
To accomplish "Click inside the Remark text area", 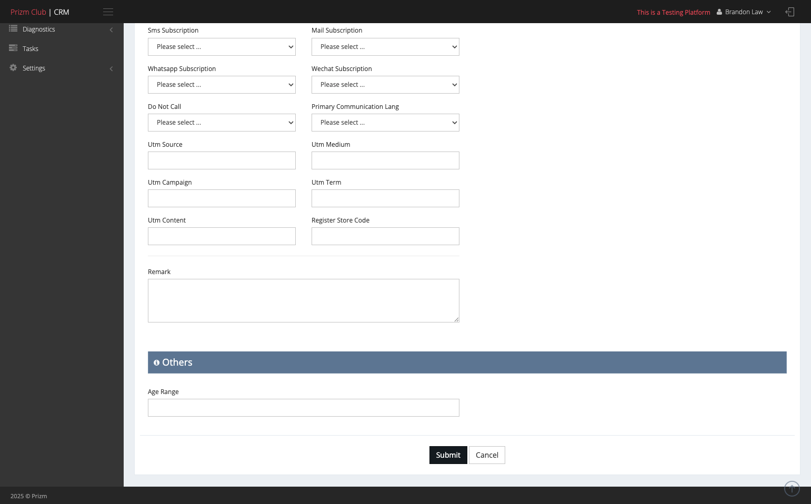I will (x=304, y=300).
